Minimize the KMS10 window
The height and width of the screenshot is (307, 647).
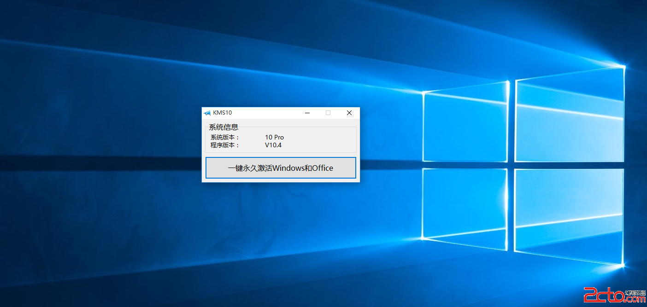point(307,113)
